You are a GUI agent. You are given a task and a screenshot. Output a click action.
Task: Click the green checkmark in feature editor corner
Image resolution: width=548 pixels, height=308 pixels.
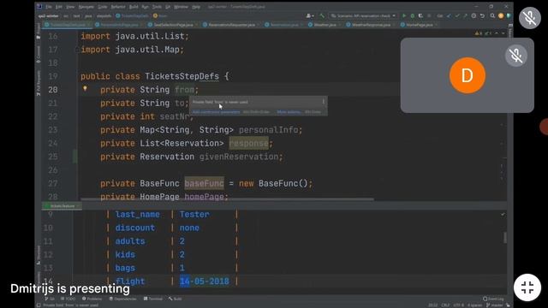503,214
